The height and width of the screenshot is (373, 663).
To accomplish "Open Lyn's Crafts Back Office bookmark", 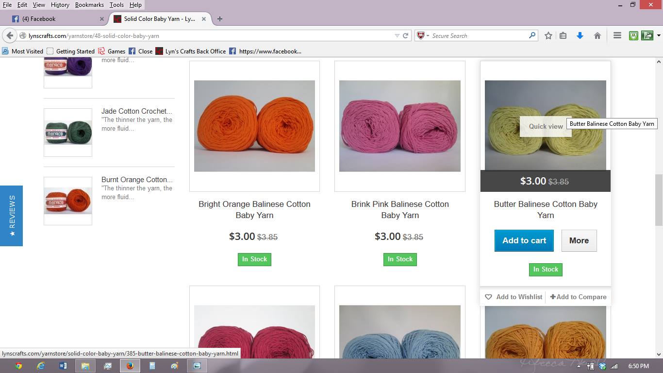I will (190, 51).
